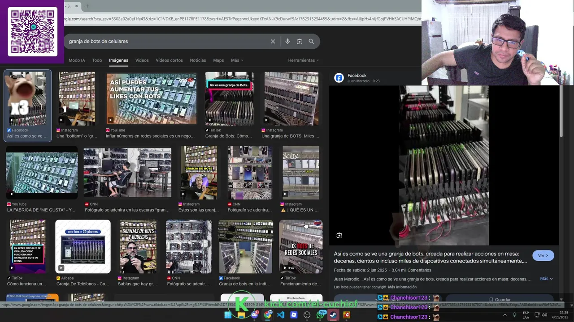Screen dimensions: 574x322
Task: Open Google Chrome taskbar icon
Action: (x=268, y=315)
